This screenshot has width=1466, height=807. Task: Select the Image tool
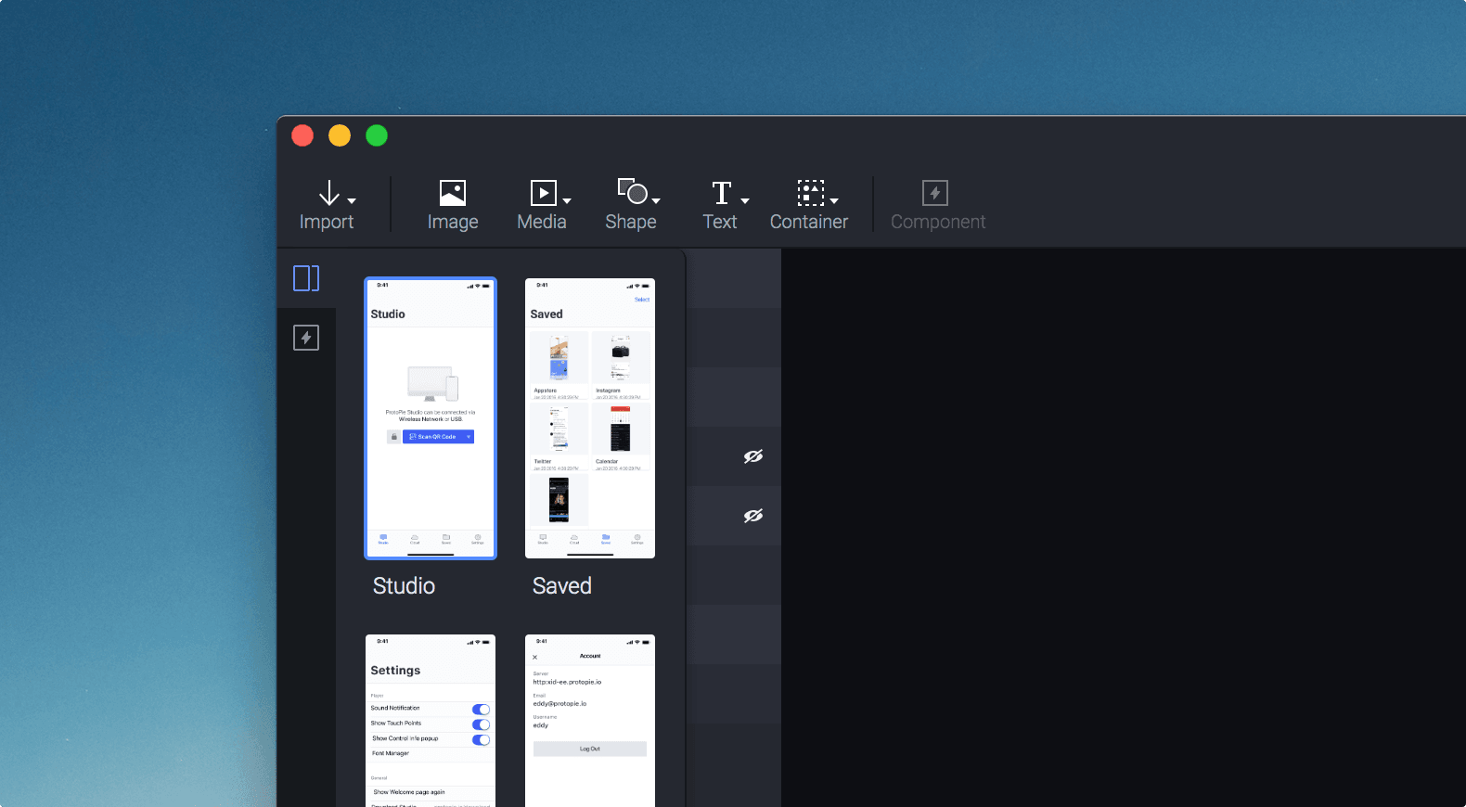453,205
